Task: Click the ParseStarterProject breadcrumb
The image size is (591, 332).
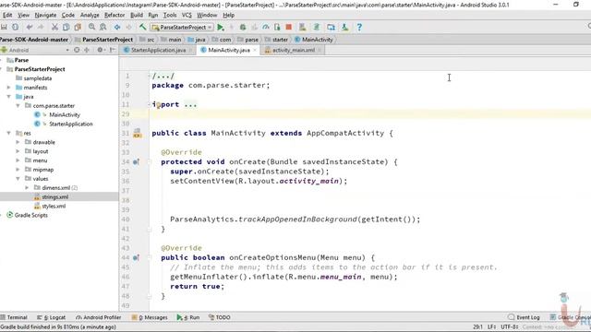Action: [107, 40]
